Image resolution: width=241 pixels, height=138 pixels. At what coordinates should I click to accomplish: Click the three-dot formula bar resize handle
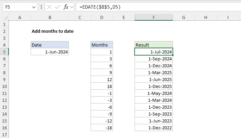[x=41, y=7]
